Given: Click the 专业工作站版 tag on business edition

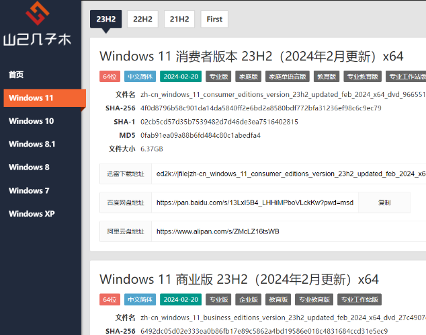Looking at the screenshot, I should tap(359, 299).
